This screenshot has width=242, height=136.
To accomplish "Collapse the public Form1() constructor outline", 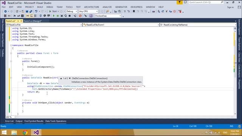I will point(11,61).
